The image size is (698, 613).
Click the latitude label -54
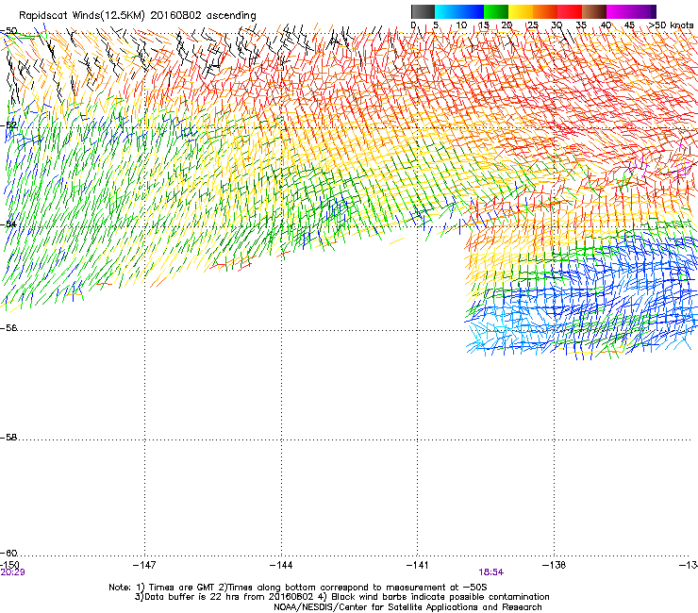pos(8,224)
